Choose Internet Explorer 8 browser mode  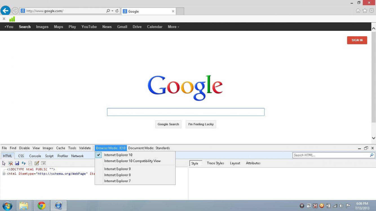coord(135,175)
